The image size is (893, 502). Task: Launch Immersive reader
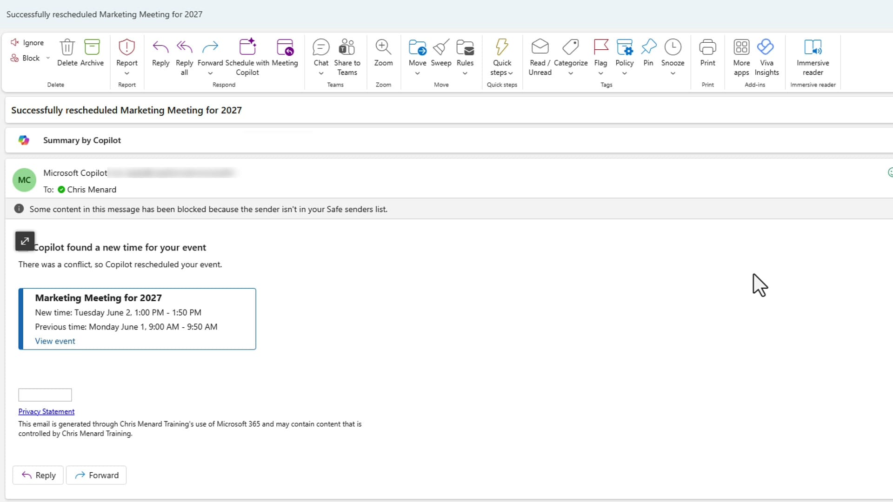point(813,47)
